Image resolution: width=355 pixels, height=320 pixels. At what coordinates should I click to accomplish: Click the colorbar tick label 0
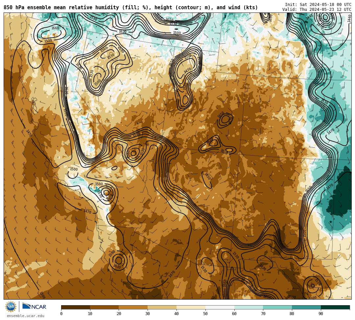tap(61, 314)
